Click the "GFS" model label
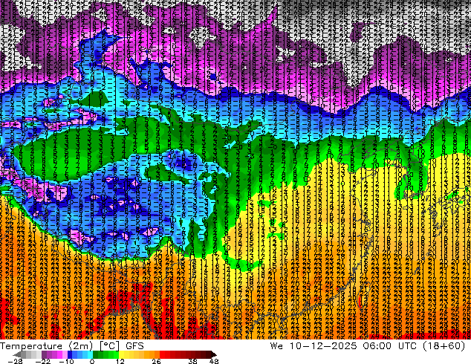The height and width of the screenshot is (364, 471). tap(134, 346)
